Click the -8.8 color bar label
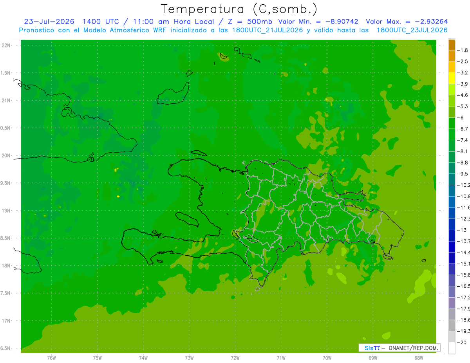Screen dimensions: 470x363 click(463, 163)
